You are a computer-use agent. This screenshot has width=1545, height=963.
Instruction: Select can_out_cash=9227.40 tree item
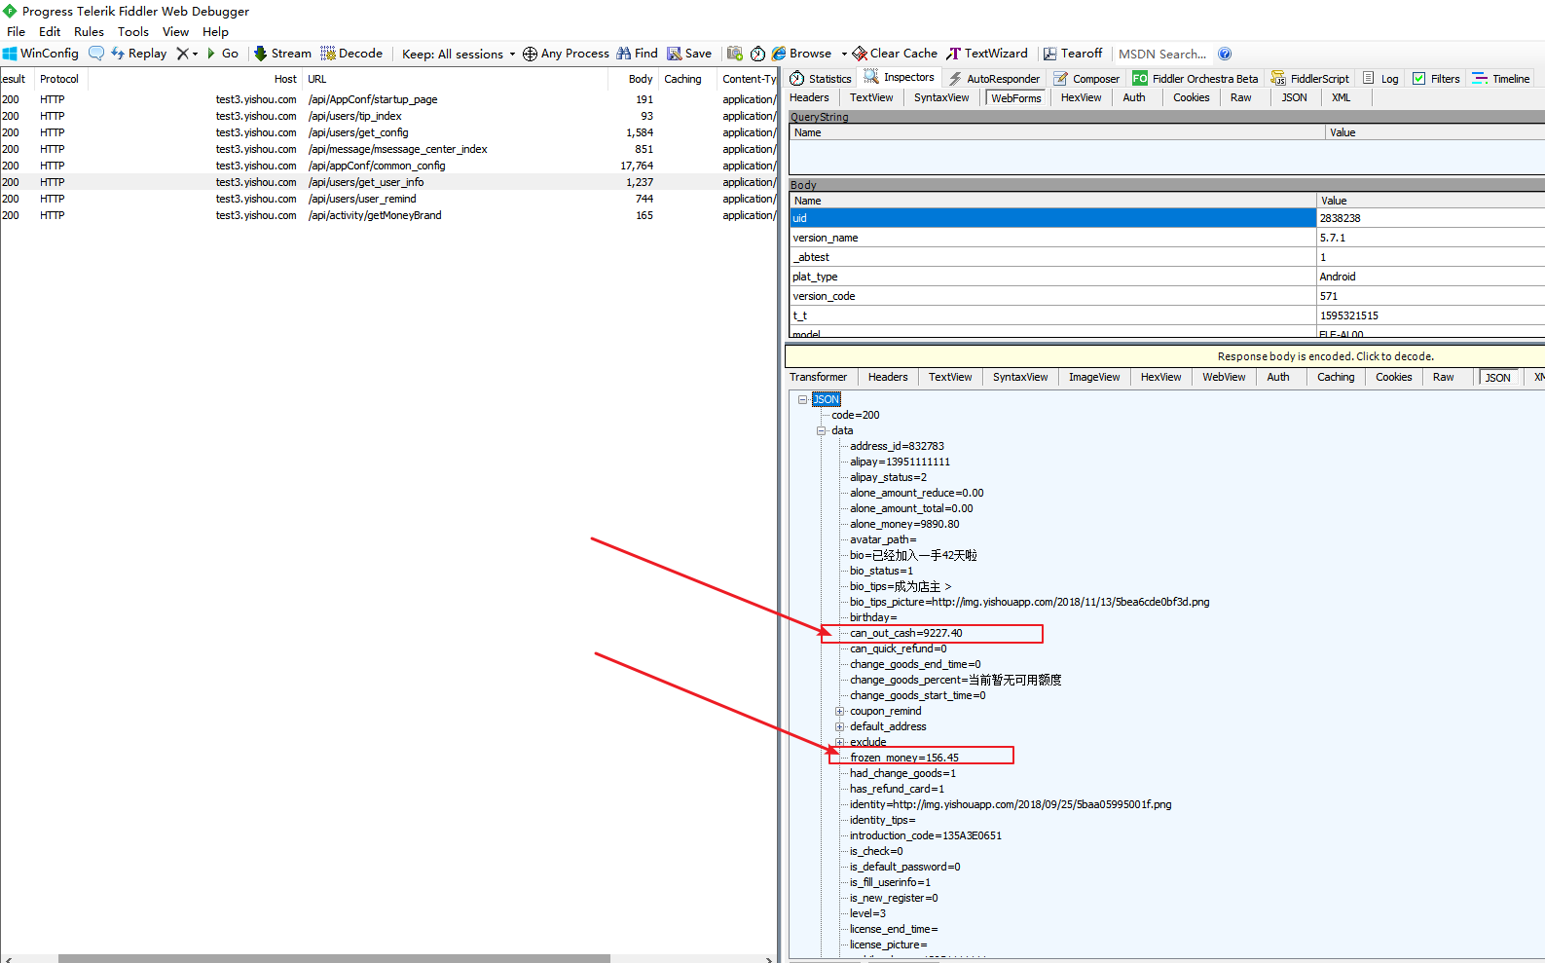[905, 633]
